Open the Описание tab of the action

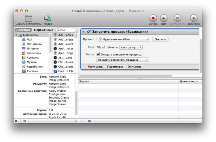pos(134,67)
